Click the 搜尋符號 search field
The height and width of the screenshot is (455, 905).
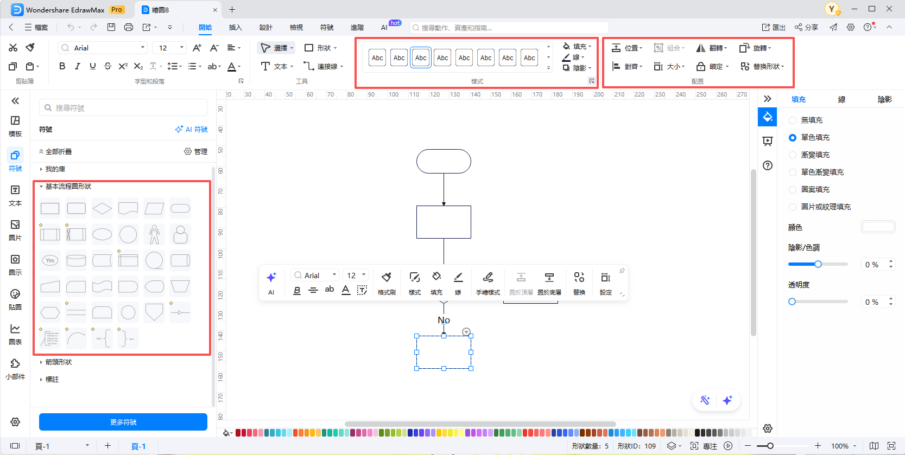pyautogui.click(x=123, y=108)
